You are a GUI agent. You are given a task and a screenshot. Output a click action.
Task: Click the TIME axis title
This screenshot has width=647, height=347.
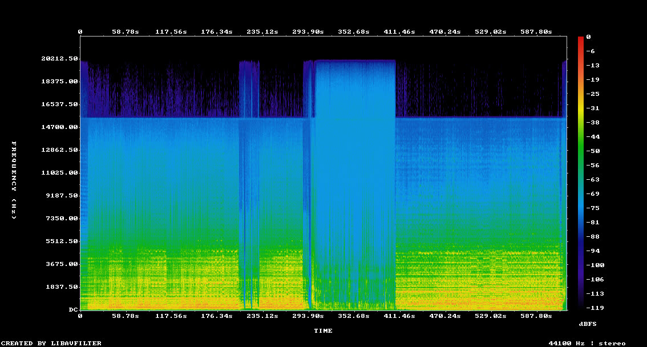tap(323, 331)
